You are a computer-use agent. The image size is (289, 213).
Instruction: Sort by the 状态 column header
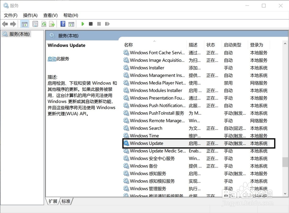211,45
